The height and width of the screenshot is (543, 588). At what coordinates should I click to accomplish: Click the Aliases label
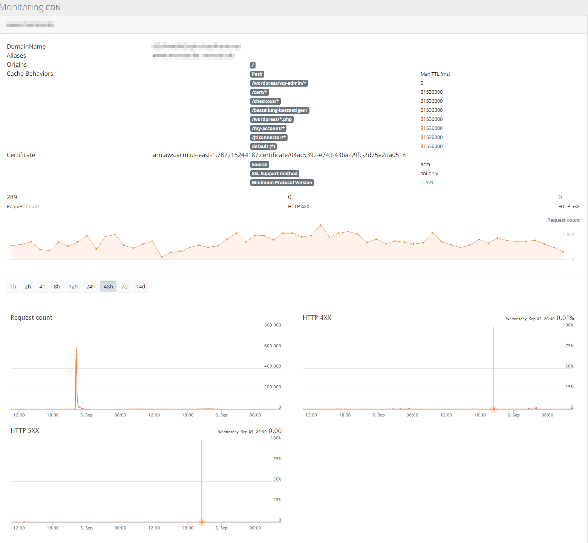click(x=16, y=56)
